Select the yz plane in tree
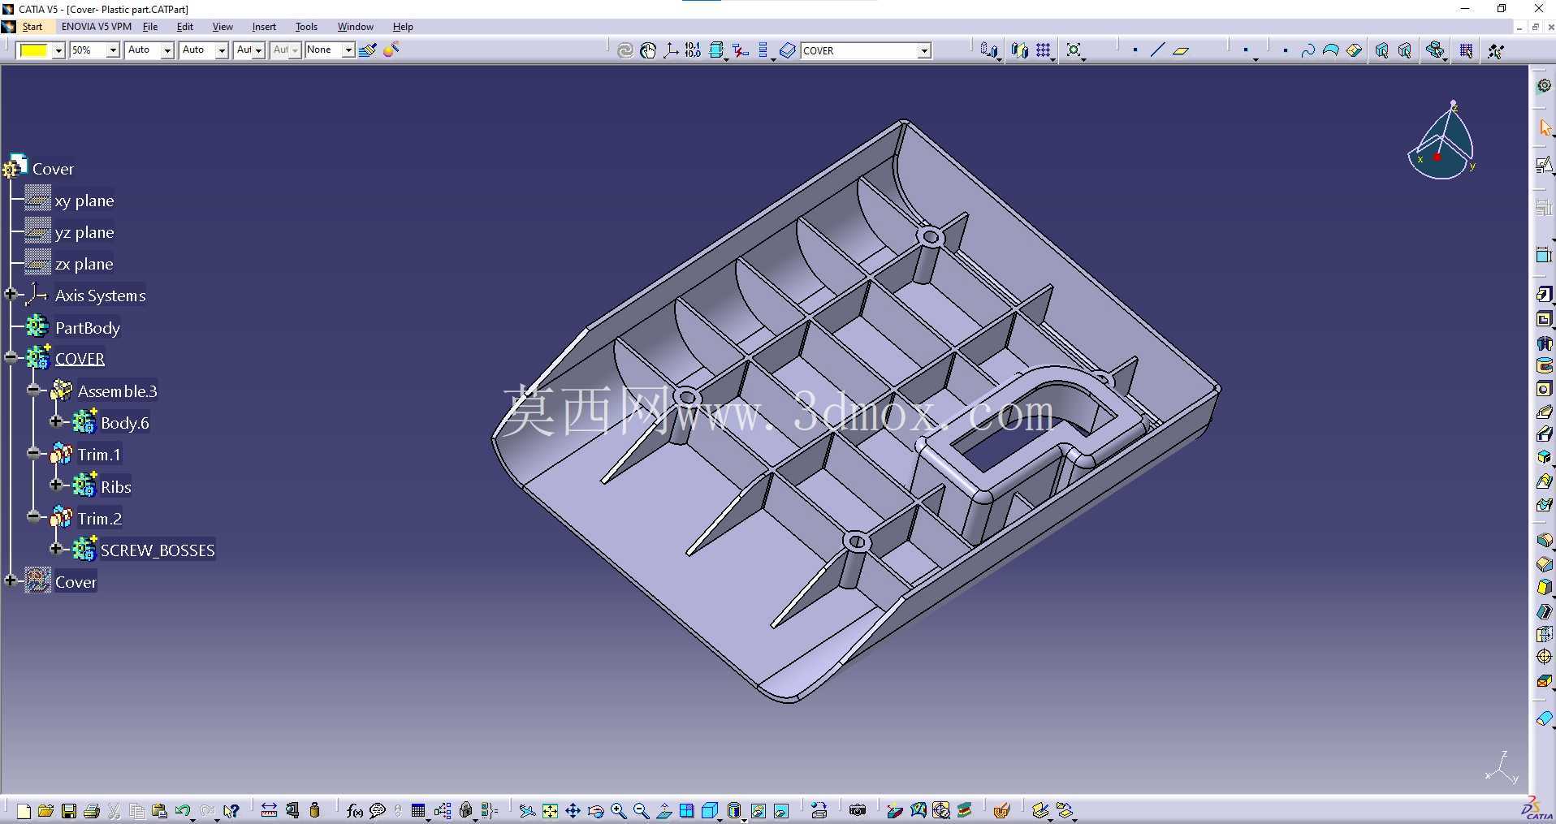Image resolution: width=1556 pixels, height=824 pixels. point(84,232)
